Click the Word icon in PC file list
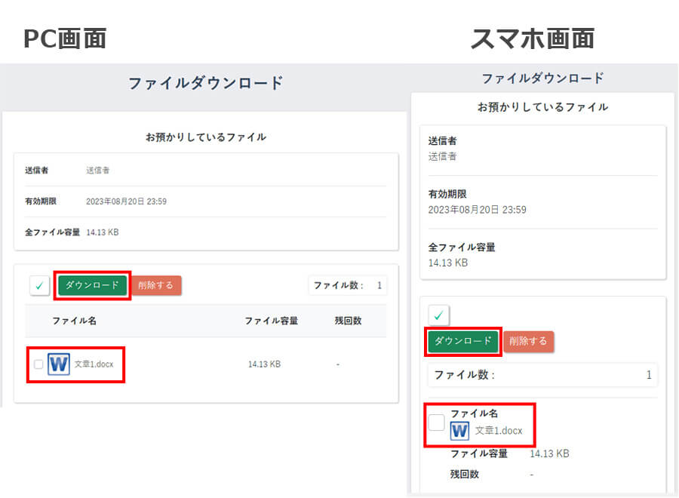Viewport: 679px width, 498px height. point(58,364)
